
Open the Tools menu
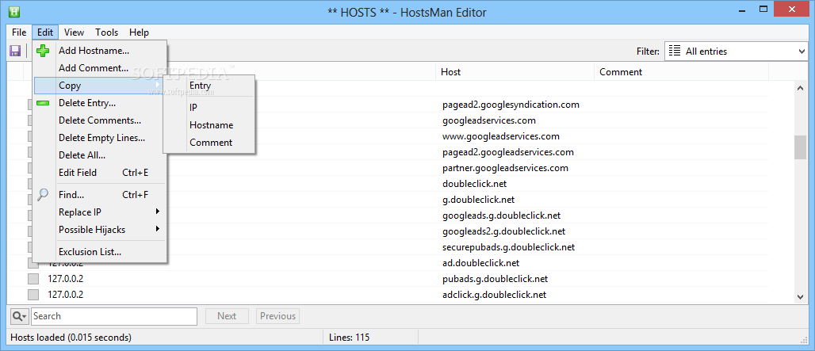tap(106, 32)
